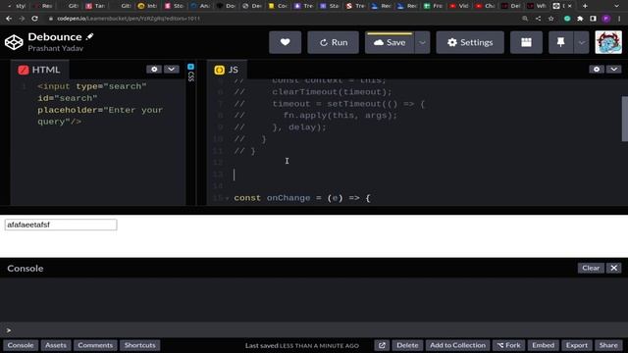Open JS editor settings gear
The image size is (628, 353).
tap(597, 70)
